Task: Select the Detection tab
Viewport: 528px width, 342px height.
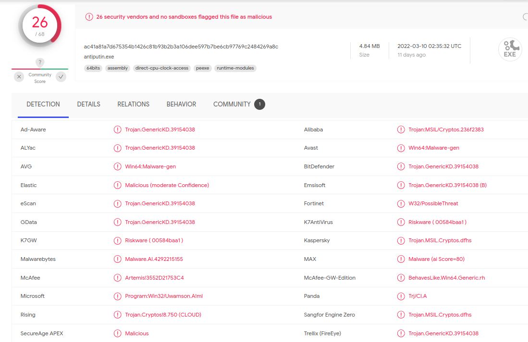Action: [43, 104]
